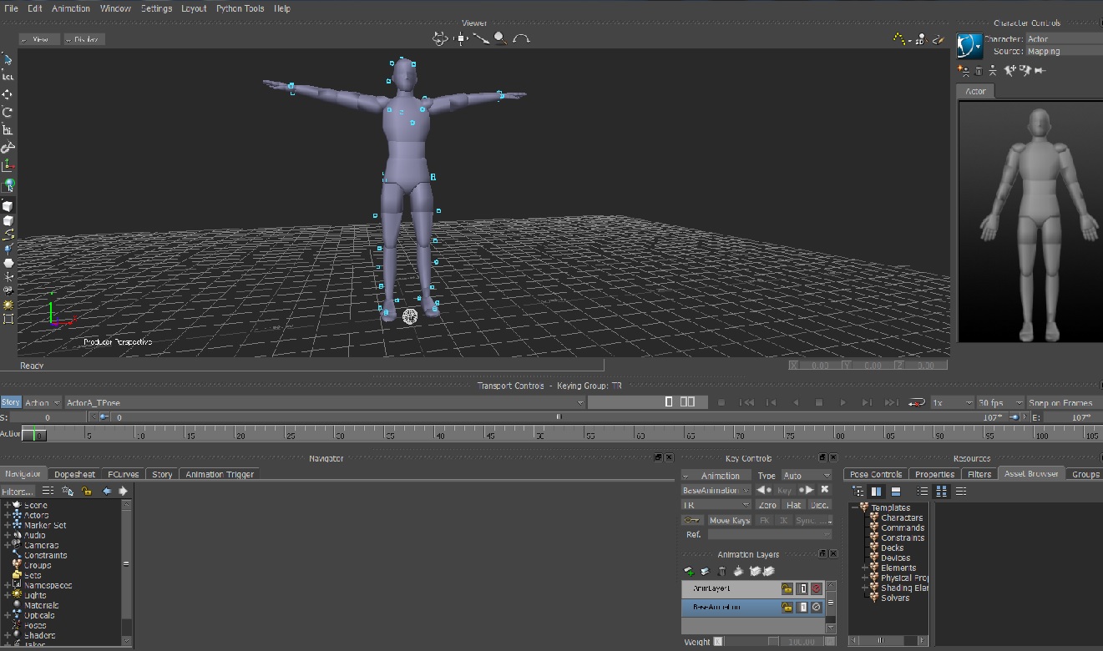
Task: Toggle the lock on AnimLayer1
Action: [x=787, y=588]
